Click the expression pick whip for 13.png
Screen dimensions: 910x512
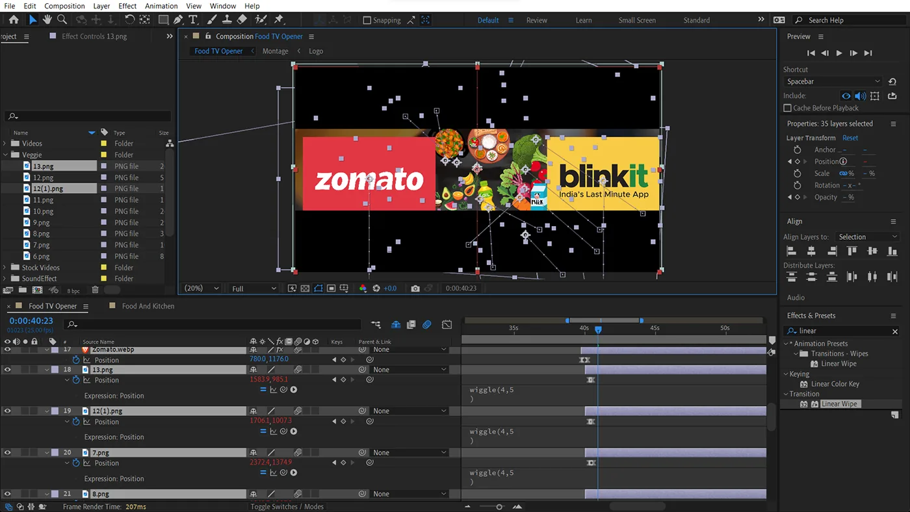pyautogui.click(x=283, y=390)
